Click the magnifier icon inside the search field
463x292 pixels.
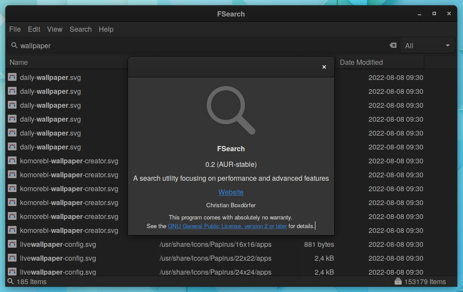14,46
